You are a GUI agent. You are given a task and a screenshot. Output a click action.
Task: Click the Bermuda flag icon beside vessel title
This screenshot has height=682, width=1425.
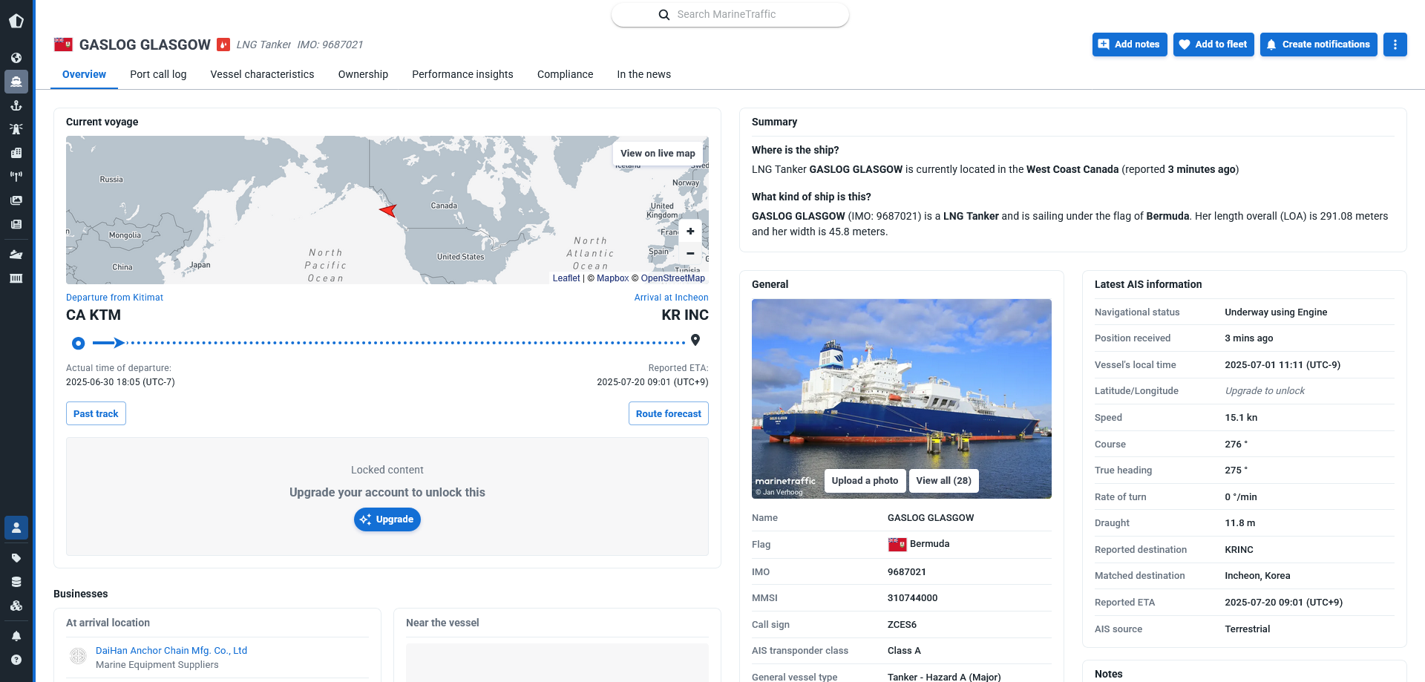pos(63,45)
